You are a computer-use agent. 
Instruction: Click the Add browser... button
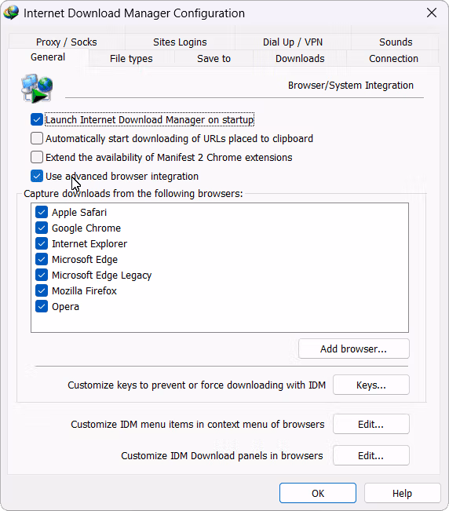click(x=354, y=349)
